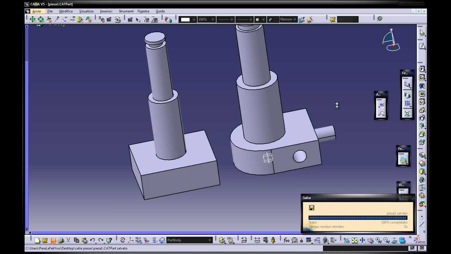Open the line type dropdown
The width and height of the screenshot is (451, 254).
click(x=251, y=19)
